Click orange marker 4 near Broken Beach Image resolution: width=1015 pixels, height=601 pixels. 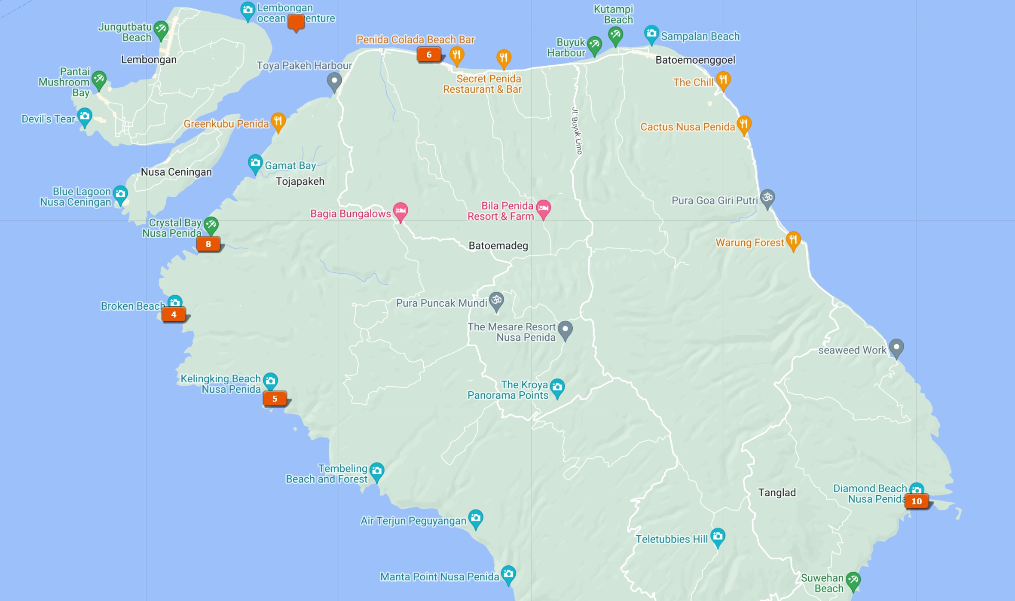[x=174, y=314]
